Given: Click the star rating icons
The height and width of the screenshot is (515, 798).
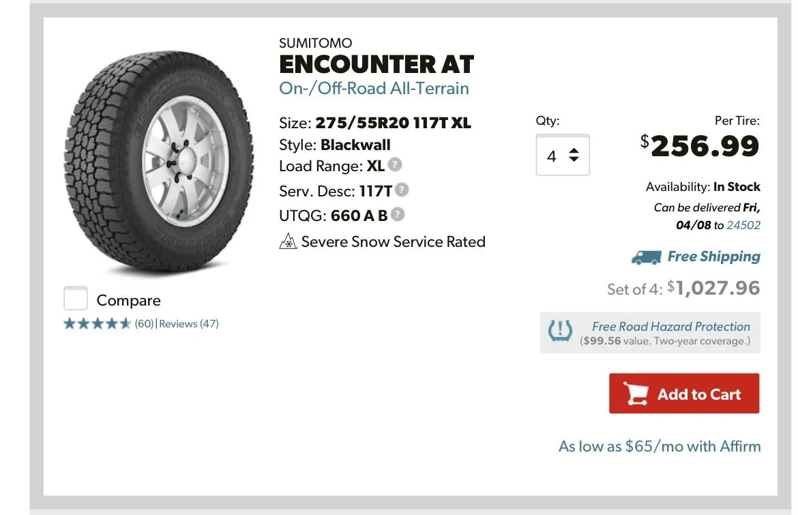Looking at the screenshot, I should [98, 323].
